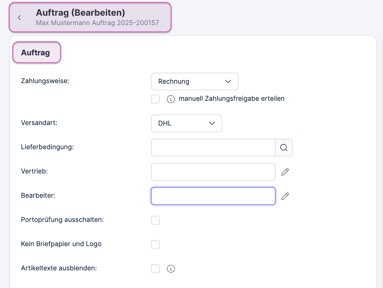The height and width of the screenshot is (288, 383).
Task: Tick the Portoprüfung ausschalten checkbox
Action: pos(155,220)
